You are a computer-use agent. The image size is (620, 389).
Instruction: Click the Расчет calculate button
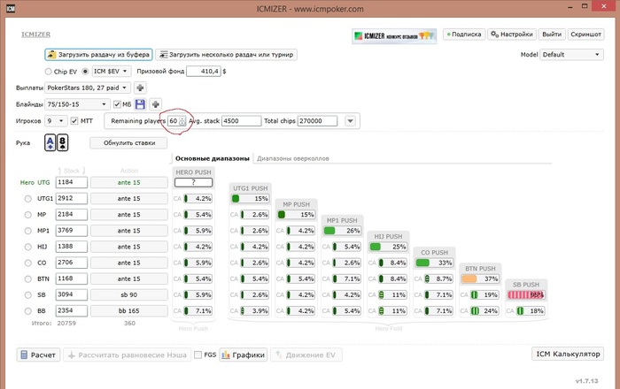coord(38,355)
